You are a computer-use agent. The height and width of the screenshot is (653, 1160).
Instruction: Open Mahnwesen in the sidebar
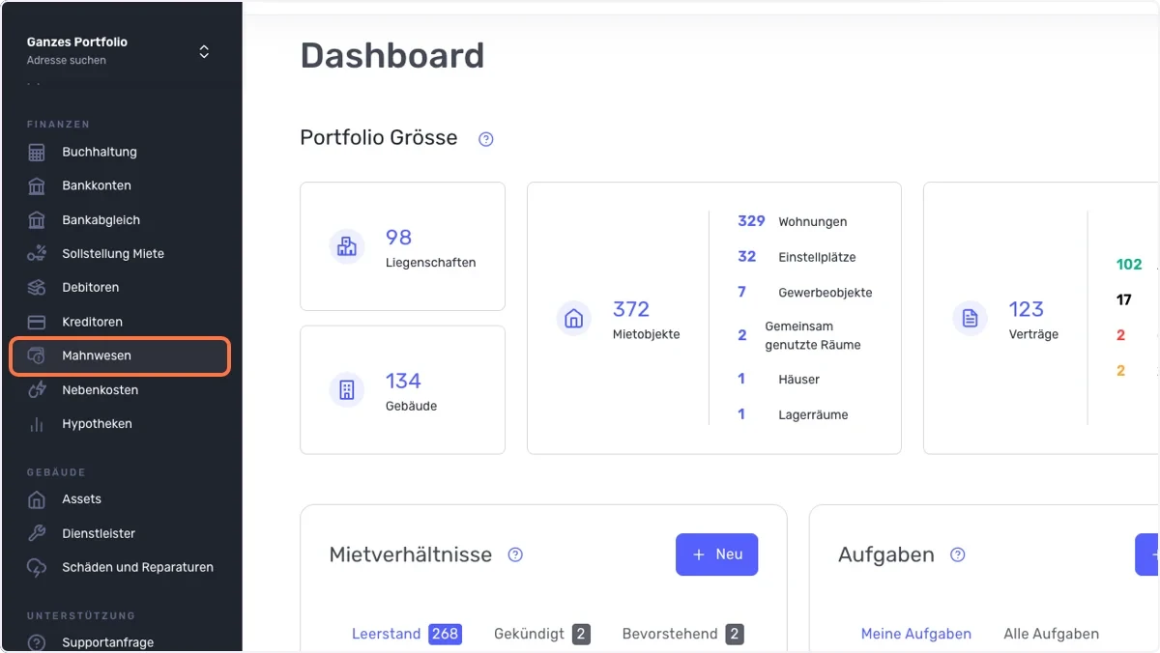[121, 355]
